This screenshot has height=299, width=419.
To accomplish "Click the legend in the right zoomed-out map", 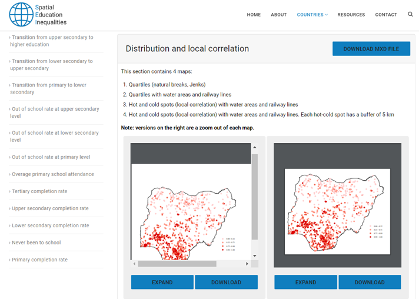I will (376, 231).
